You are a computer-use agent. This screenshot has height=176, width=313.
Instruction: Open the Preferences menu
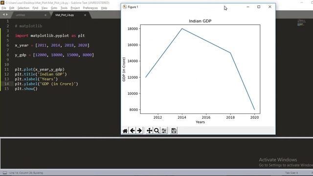click(x=90, y=8)
